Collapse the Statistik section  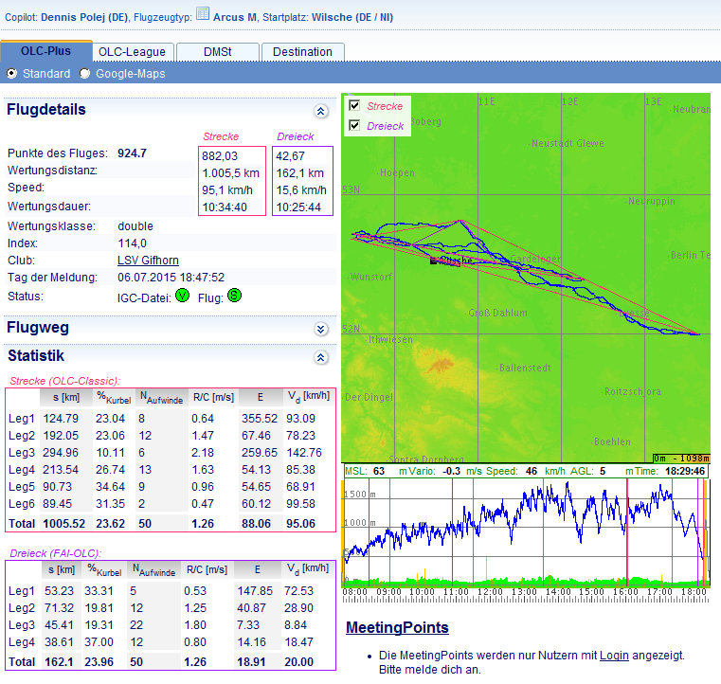coord(320,357)
